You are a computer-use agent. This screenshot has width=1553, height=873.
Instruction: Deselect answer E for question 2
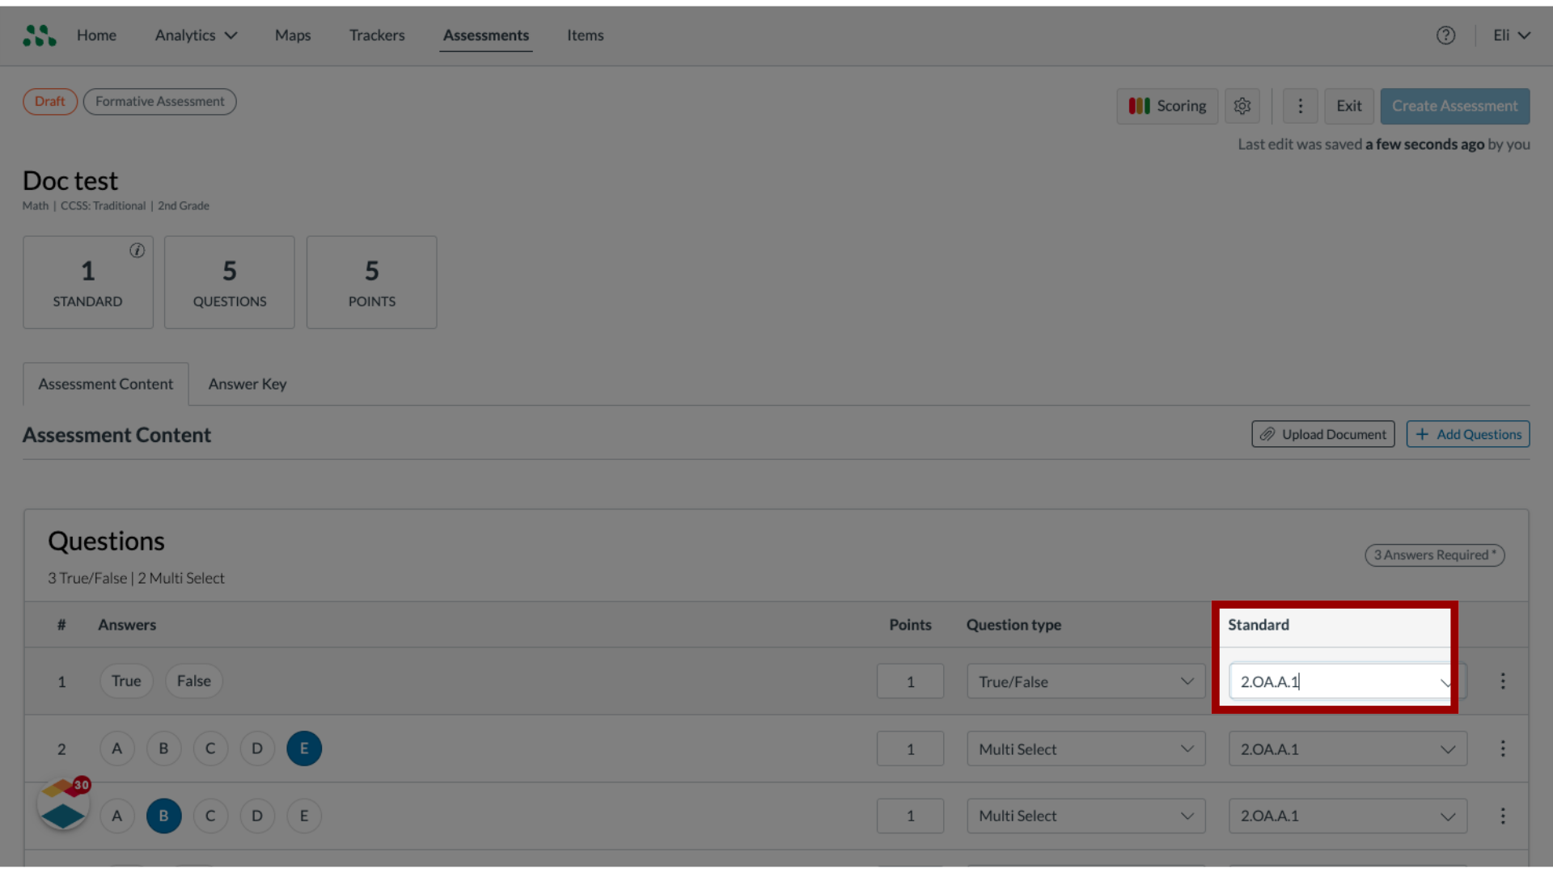pyautogui.click(x=304, y=749)
